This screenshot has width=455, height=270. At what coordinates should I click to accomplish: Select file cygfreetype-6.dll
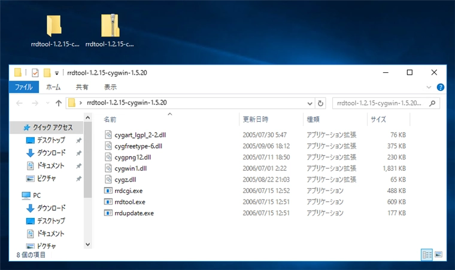tap(138, 146)
